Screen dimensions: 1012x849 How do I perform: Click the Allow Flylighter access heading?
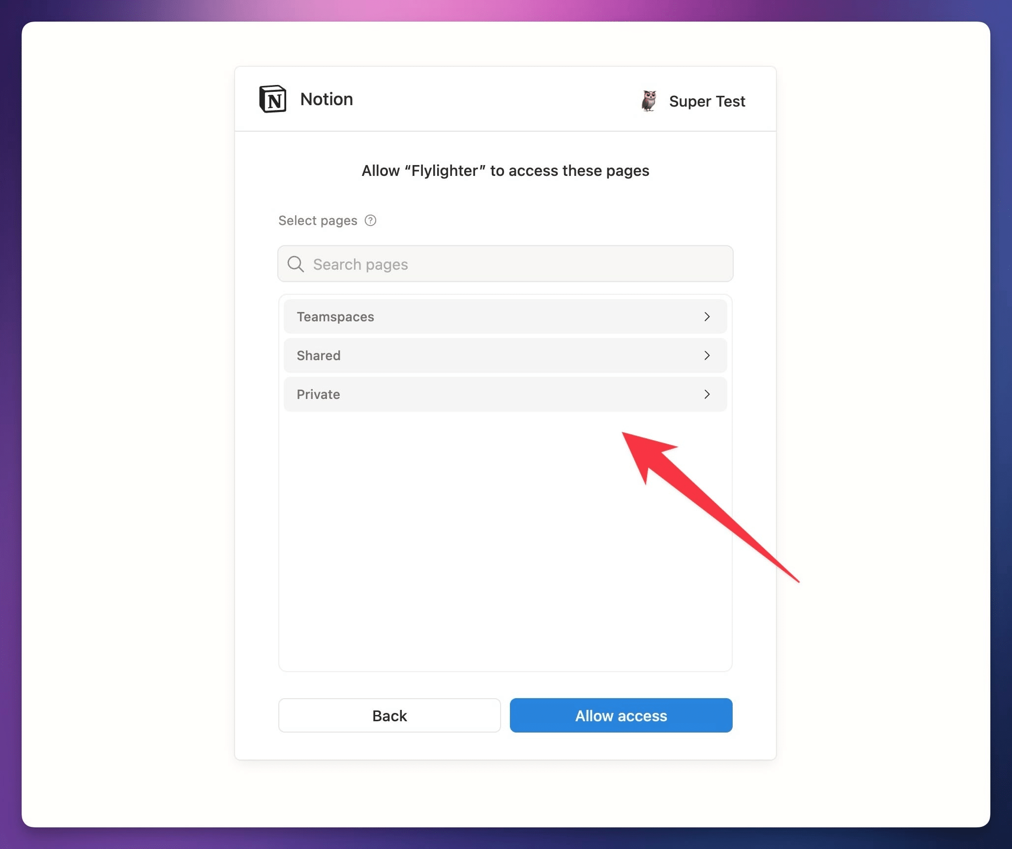[x=505, y=170]
